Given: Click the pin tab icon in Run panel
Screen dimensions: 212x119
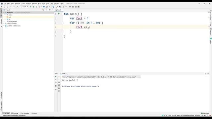Looking at the screenshot, I should [x=56, y=89].
